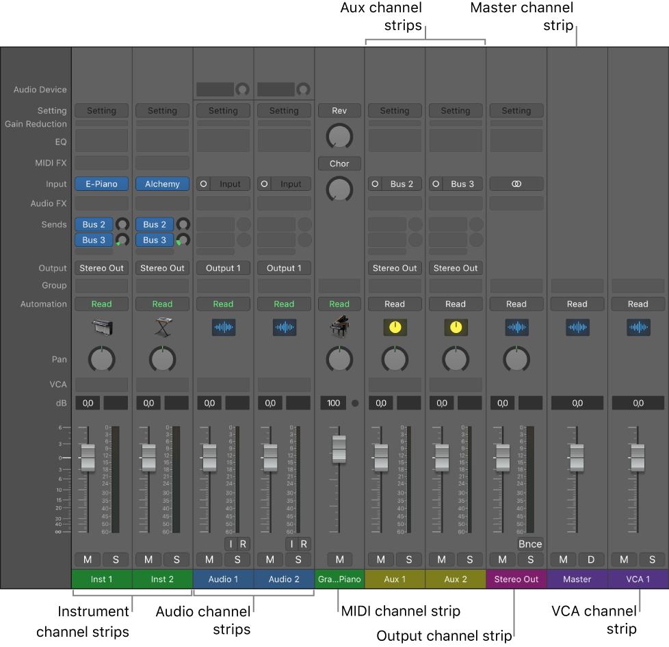Mute the Inst 1 channel

[87, 559]
